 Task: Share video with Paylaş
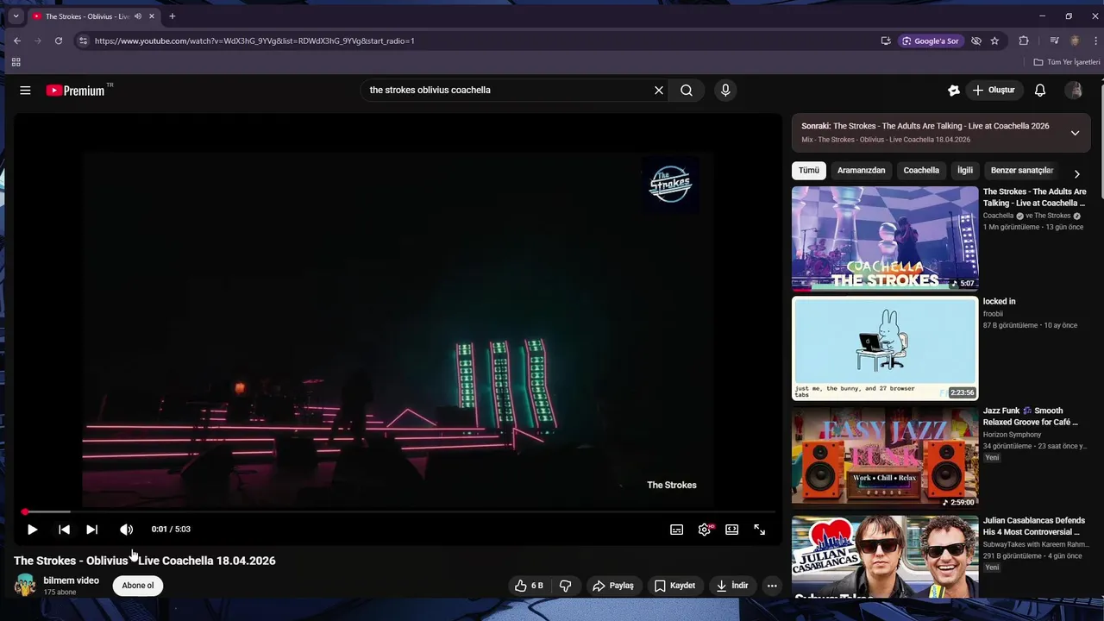[613, 586]
